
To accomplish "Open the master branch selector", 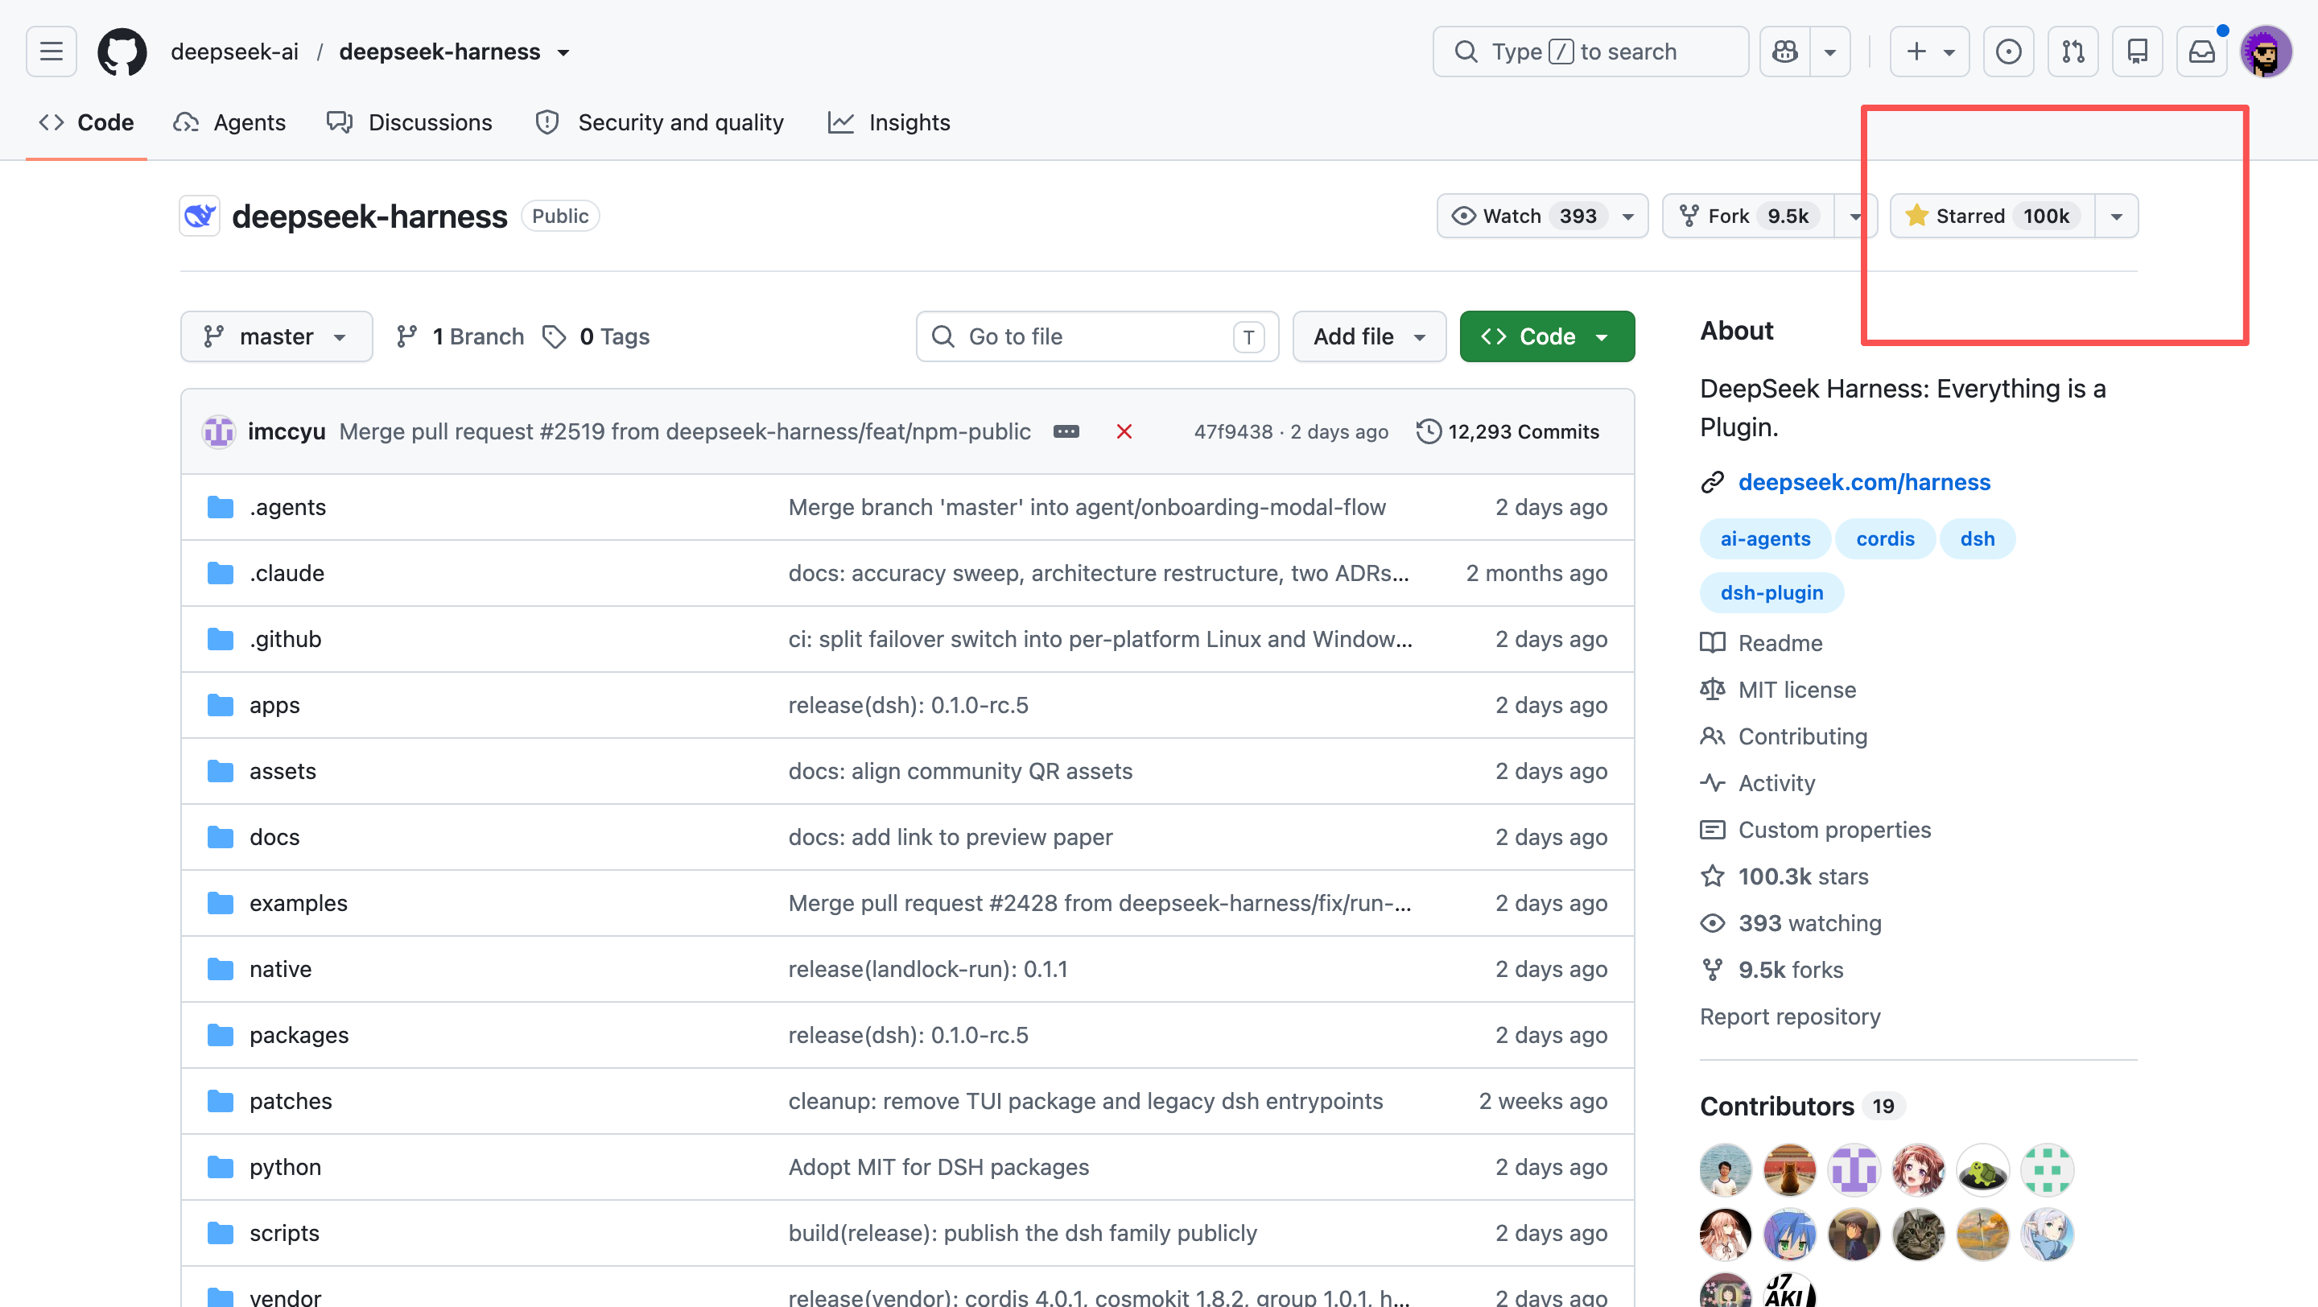I will 276,336.
